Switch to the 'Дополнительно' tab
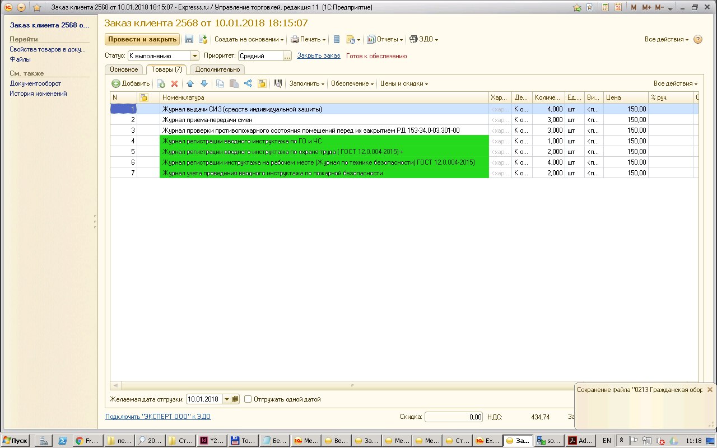 (x=217, y=69)
